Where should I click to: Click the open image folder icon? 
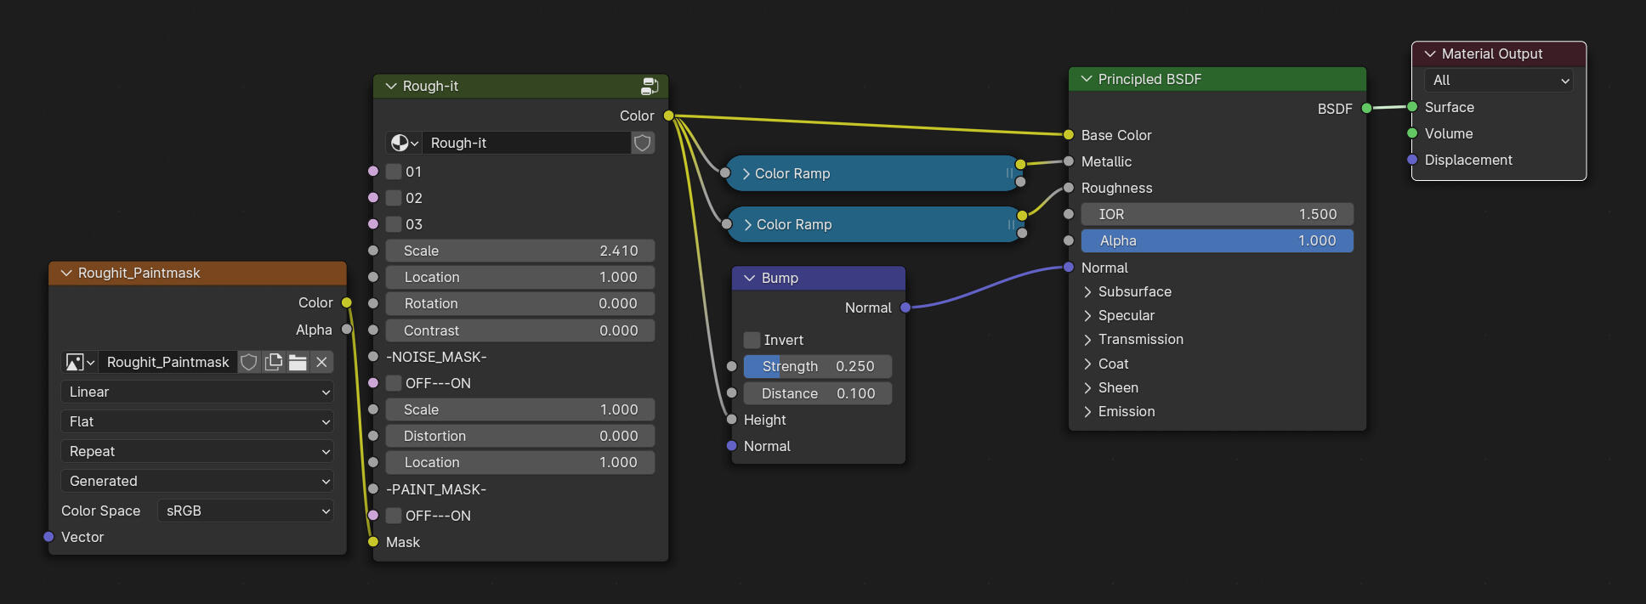[298, 363]
